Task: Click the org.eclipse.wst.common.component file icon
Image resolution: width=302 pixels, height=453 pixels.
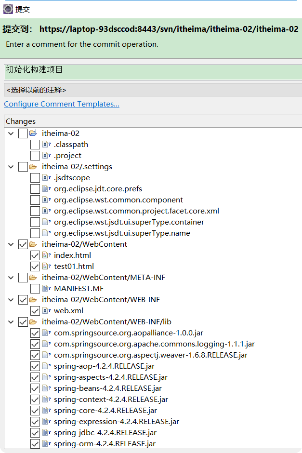Action: click(46, 200)
